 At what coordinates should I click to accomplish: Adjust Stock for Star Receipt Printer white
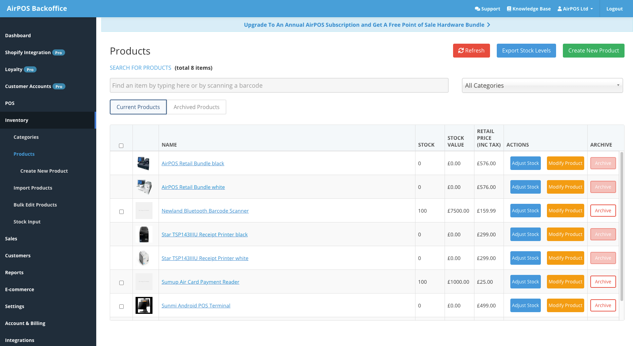(525, 258)
